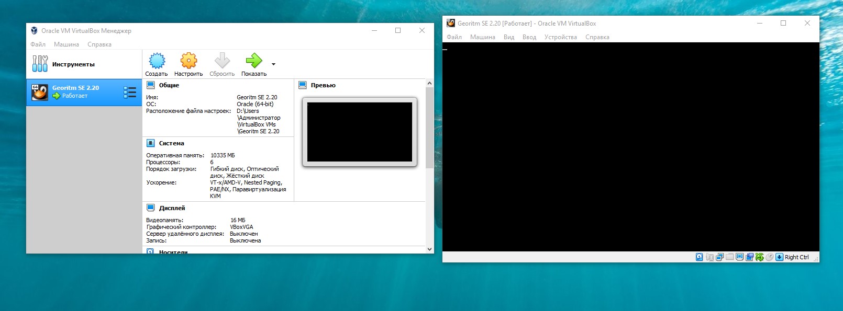
Task: Click the VM window title bar icon
Action: click(x=450, y=23)
